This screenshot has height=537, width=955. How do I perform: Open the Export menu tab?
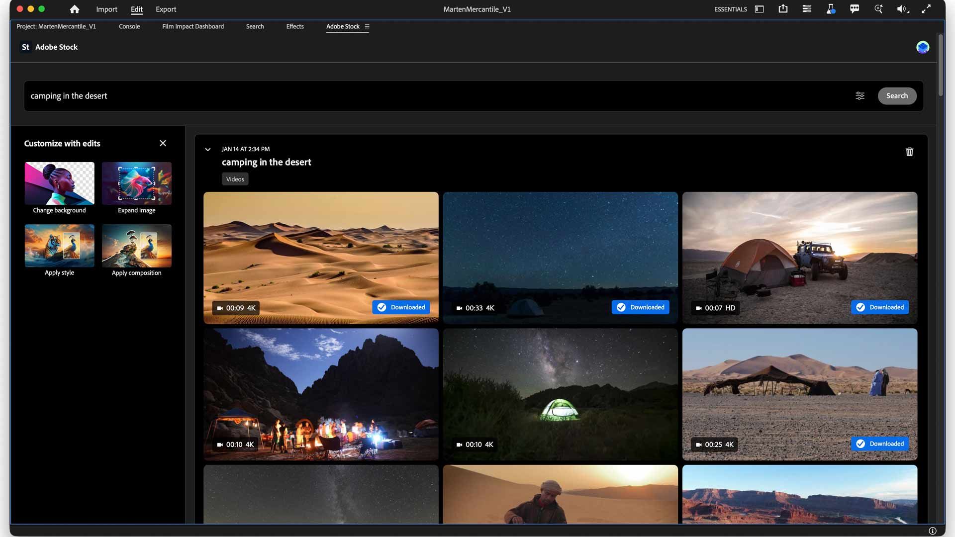[166, 9]
